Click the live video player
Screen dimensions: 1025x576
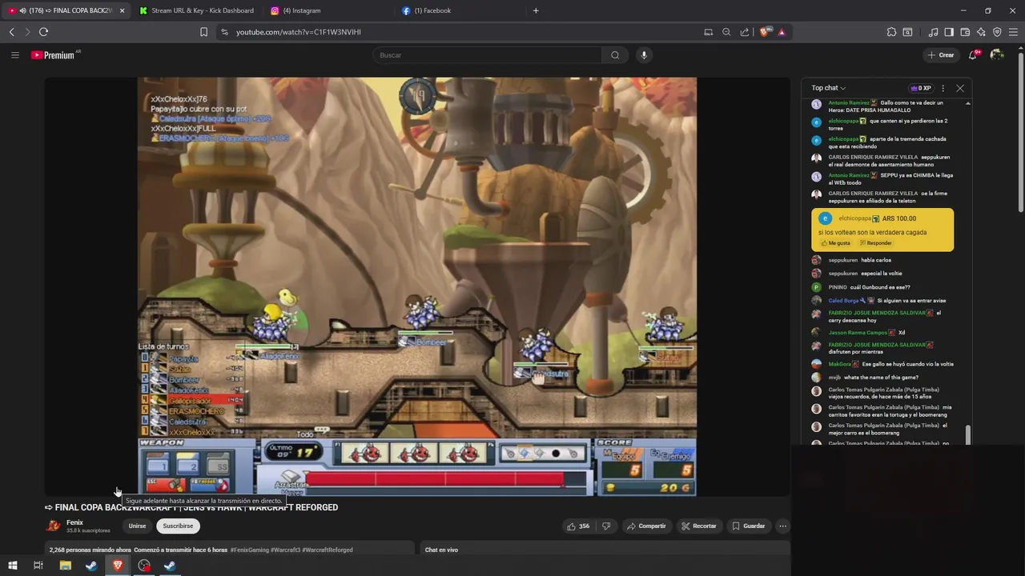tap(416, 286)
